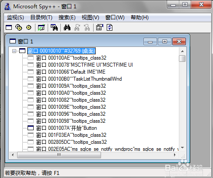The width and height of the screenshot is (213, 178).
Task: Select 窗口 002E05AC ms_sqlce_se_notify_wndproc
Action: click(x=108, y=149)
